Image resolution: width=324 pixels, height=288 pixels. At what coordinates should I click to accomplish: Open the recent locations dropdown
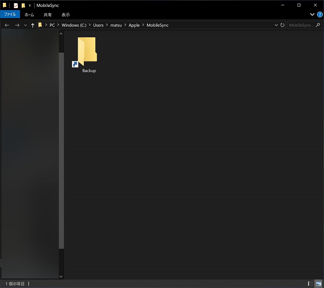click(x=26, y=25)
